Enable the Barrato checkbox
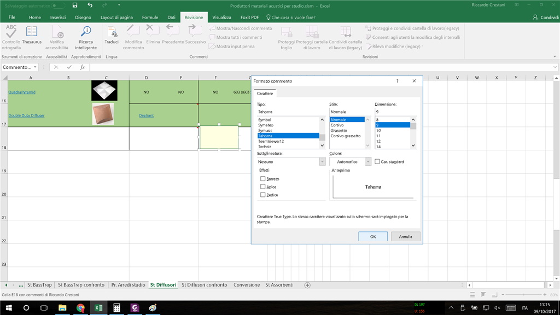This screenshot has height=315, width=560. 263,179
